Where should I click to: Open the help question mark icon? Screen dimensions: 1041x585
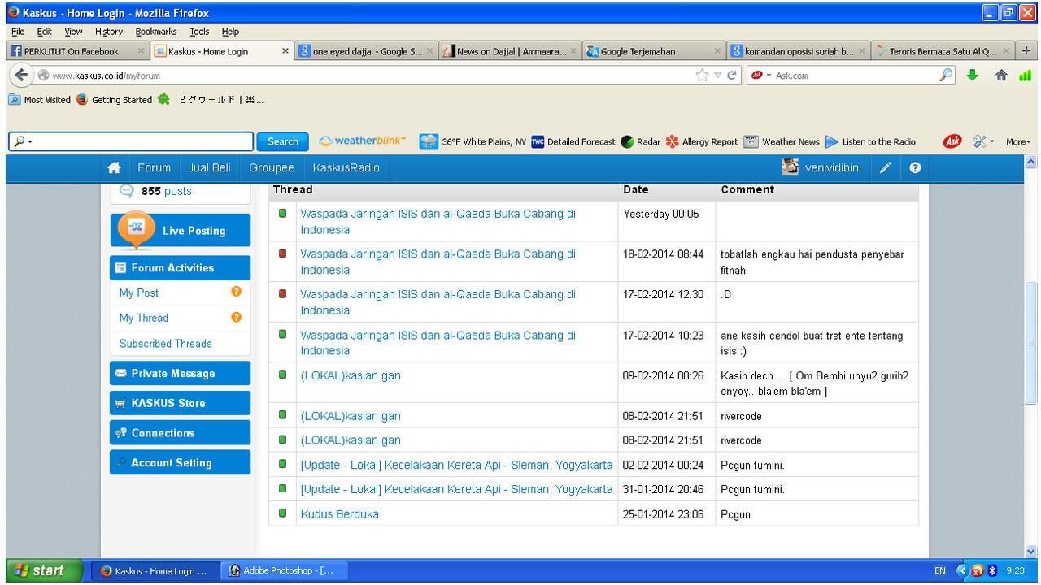(x=915, y=167)
